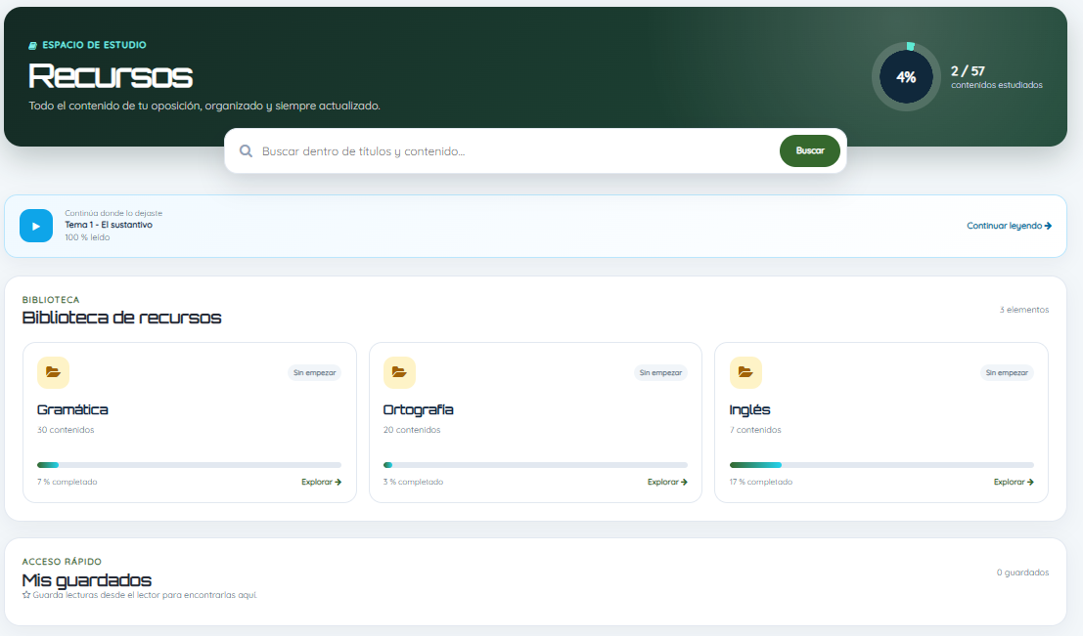Click the 100 % leído text
The image size is (1083, 636).
click(87, 237)
